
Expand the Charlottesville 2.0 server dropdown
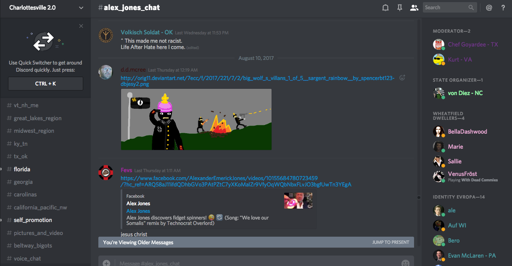pyautogui.click(x=81, y=8)
